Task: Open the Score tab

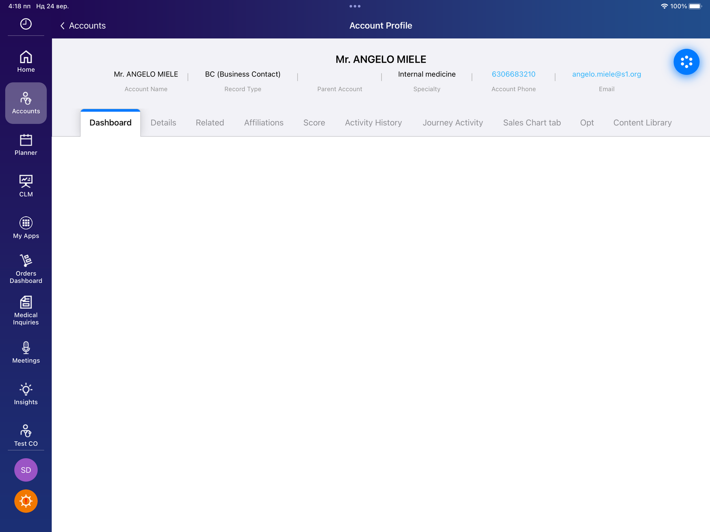Action: point(314,123)
